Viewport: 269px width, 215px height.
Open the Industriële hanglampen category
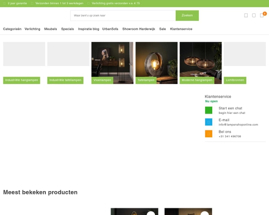click(x=21, y=80)
